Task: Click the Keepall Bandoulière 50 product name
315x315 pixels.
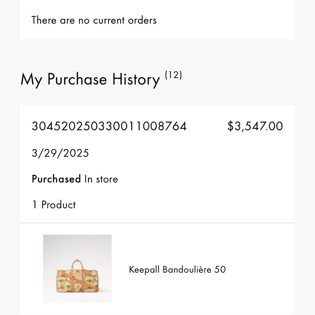Action: (177, 269)
